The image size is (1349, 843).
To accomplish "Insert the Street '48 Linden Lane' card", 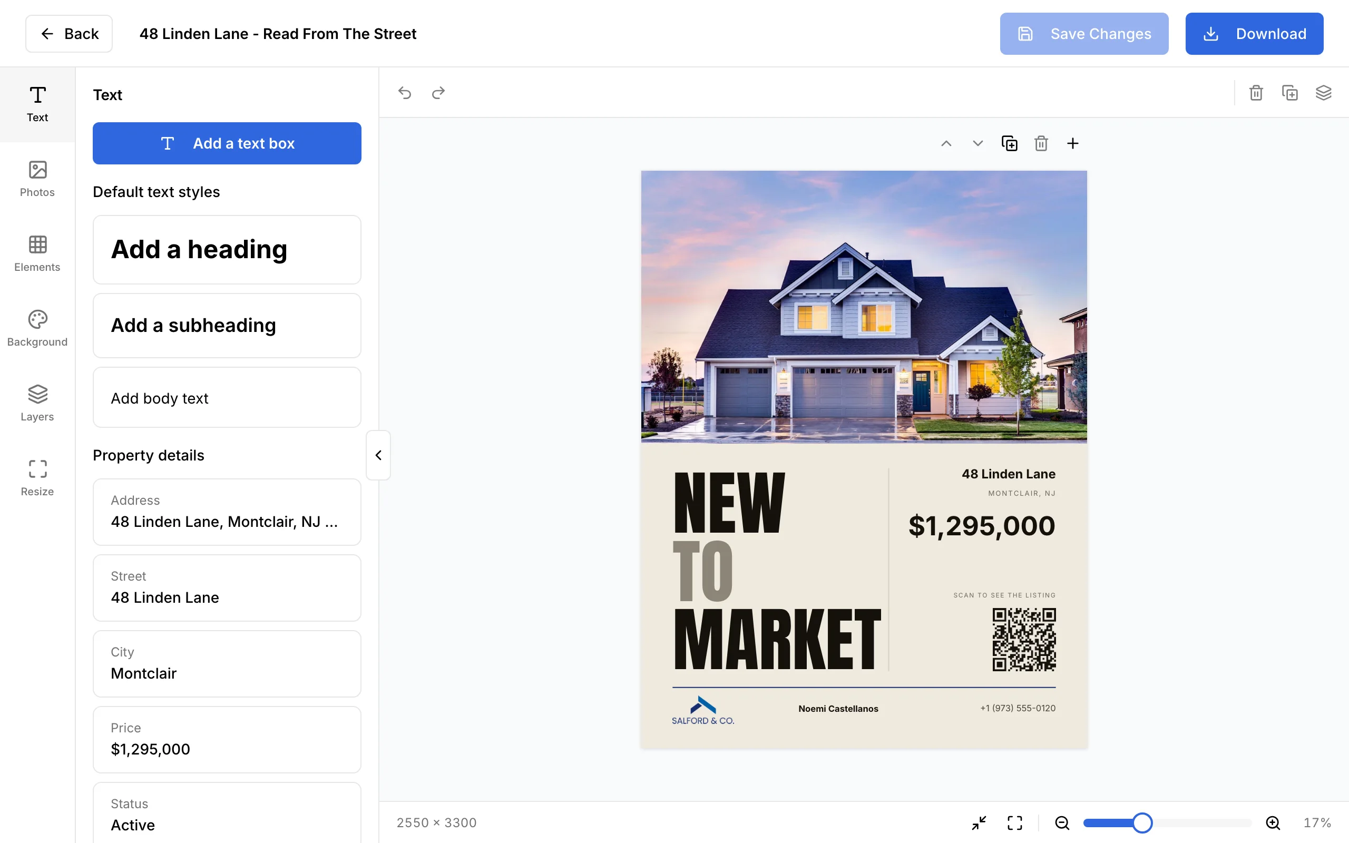I will 227,587.
